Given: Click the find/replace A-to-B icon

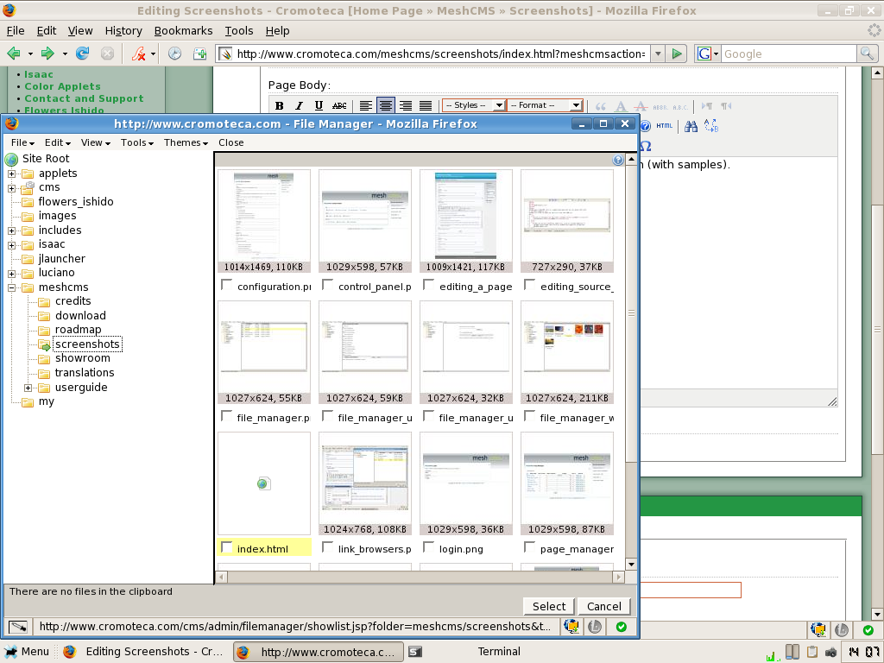Looking at the screenshot, I should (x=711, y=126).
